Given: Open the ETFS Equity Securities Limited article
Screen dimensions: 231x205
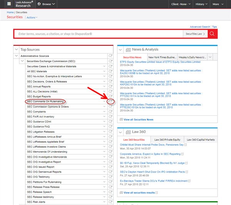Looking at the screenshot, I should [160, 62].
